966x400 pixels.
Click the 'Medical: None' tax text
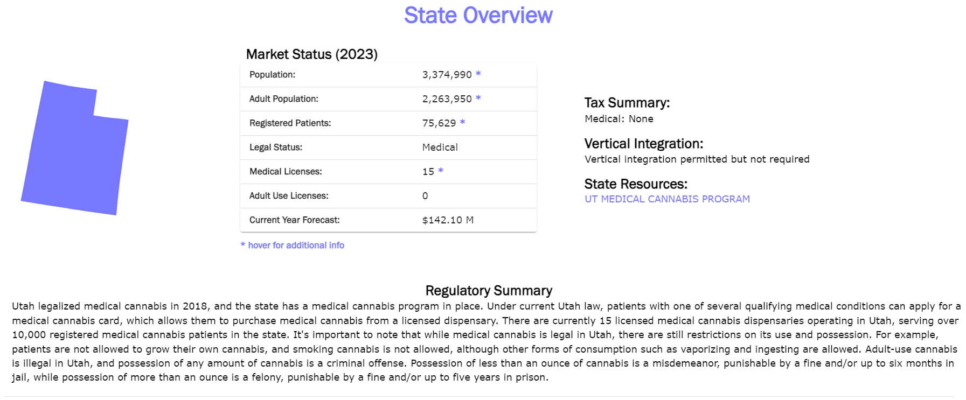pos(619,119)
